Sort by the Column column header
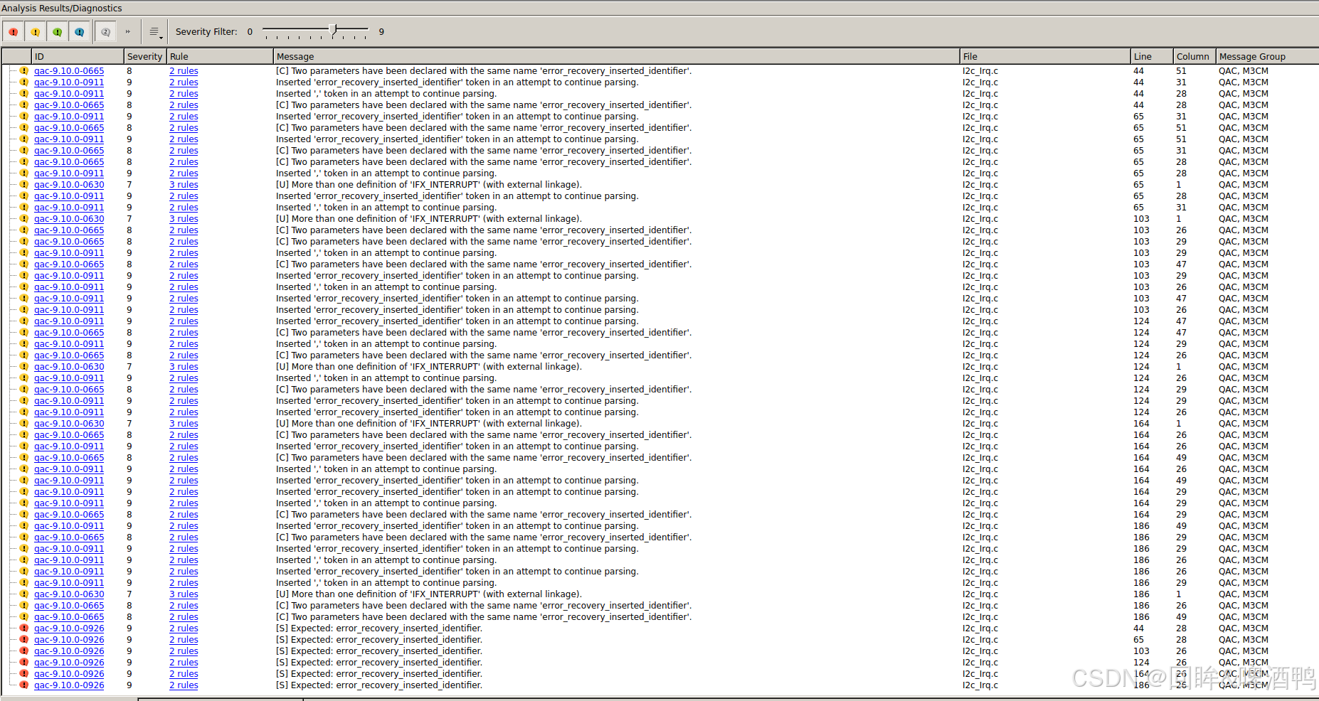Viewport: 1319px width, 701px height. tap(1194, 56)
